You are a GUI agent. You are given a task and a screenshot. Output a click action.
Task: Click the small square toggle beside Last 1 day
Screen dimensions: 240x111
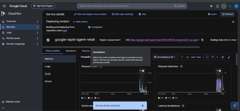207,57
